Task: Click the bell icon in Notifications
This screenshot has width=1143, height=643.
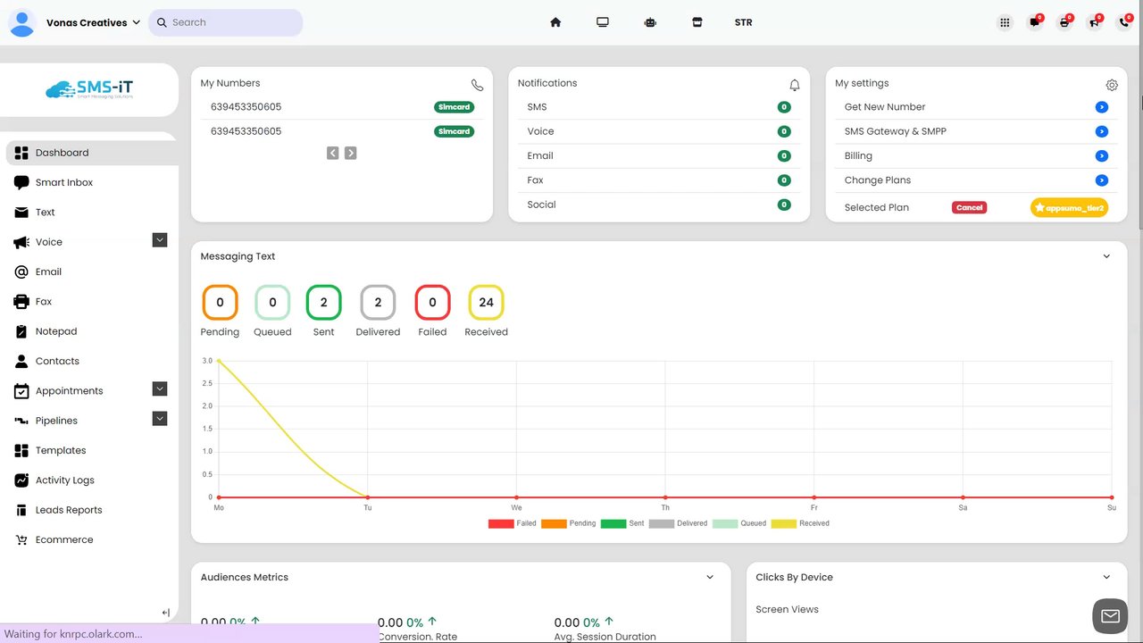Action: click(795, 85)
